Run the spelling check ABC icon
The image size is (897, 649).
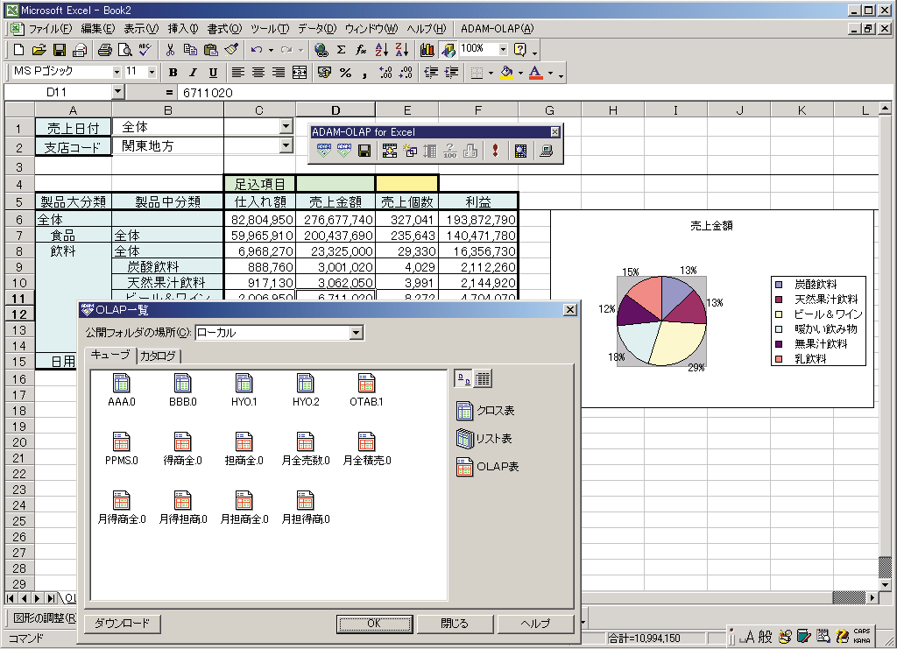pyautogui.click(x=145, y=50)
